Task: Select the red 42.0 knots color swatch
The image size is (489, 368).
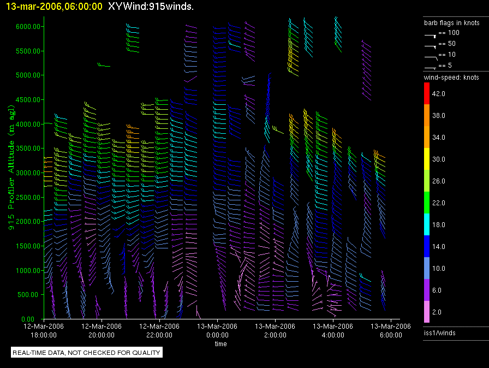Action: click(x=427, y=93)
